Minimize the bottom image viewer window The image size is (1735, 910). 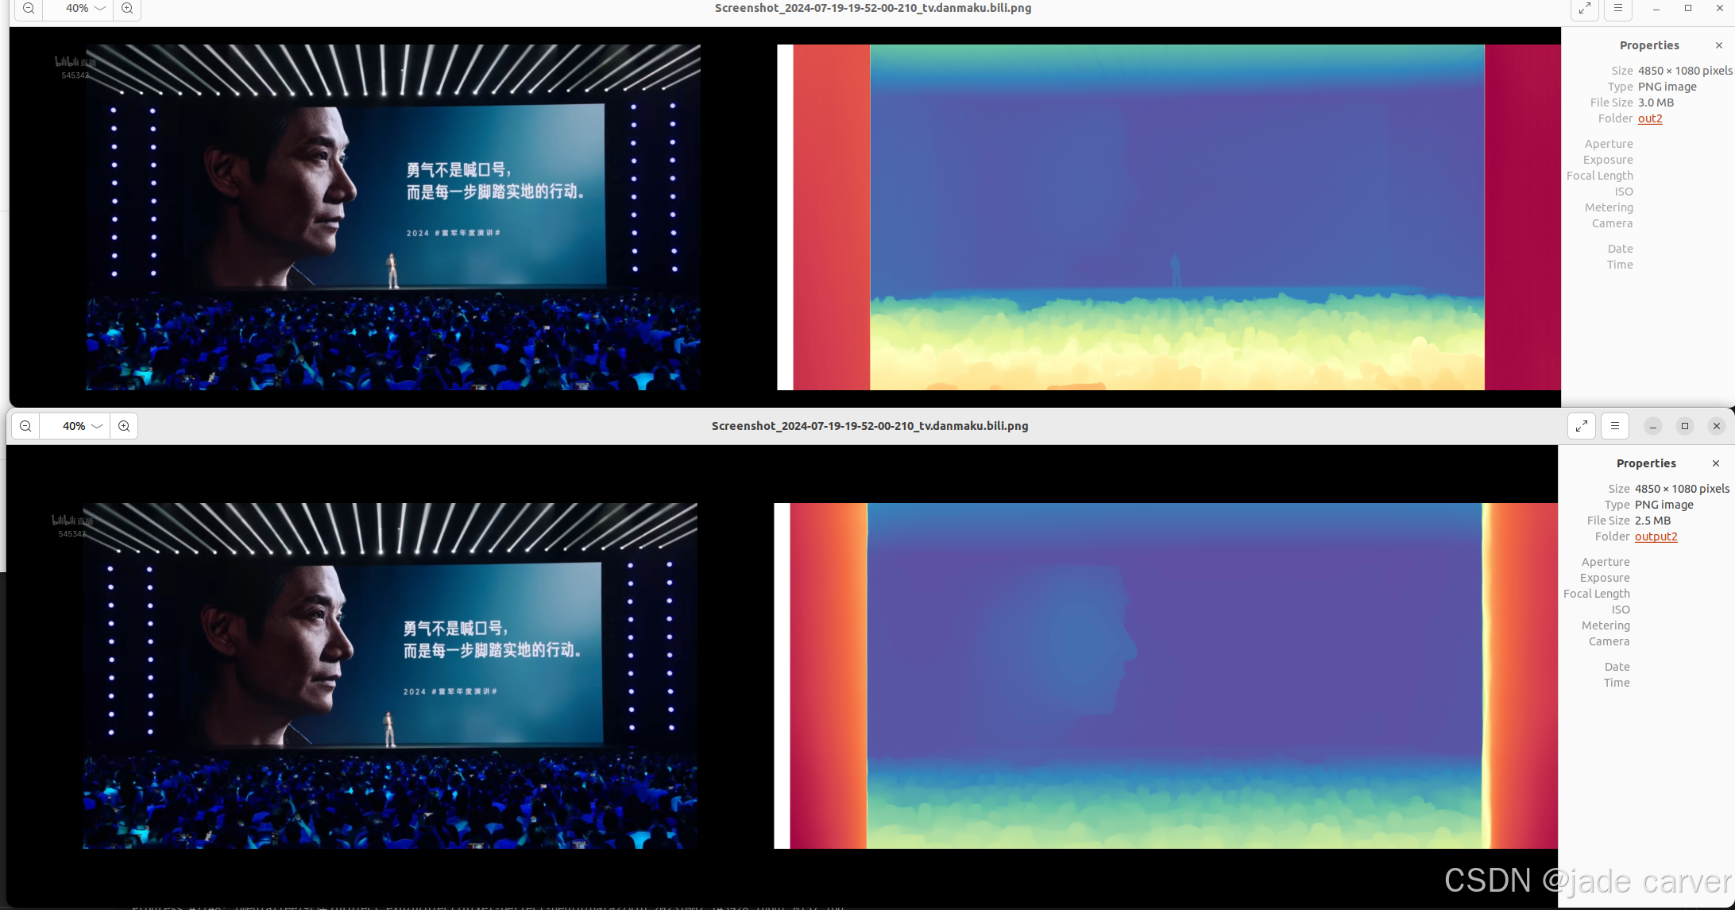tap(1653, 426)
